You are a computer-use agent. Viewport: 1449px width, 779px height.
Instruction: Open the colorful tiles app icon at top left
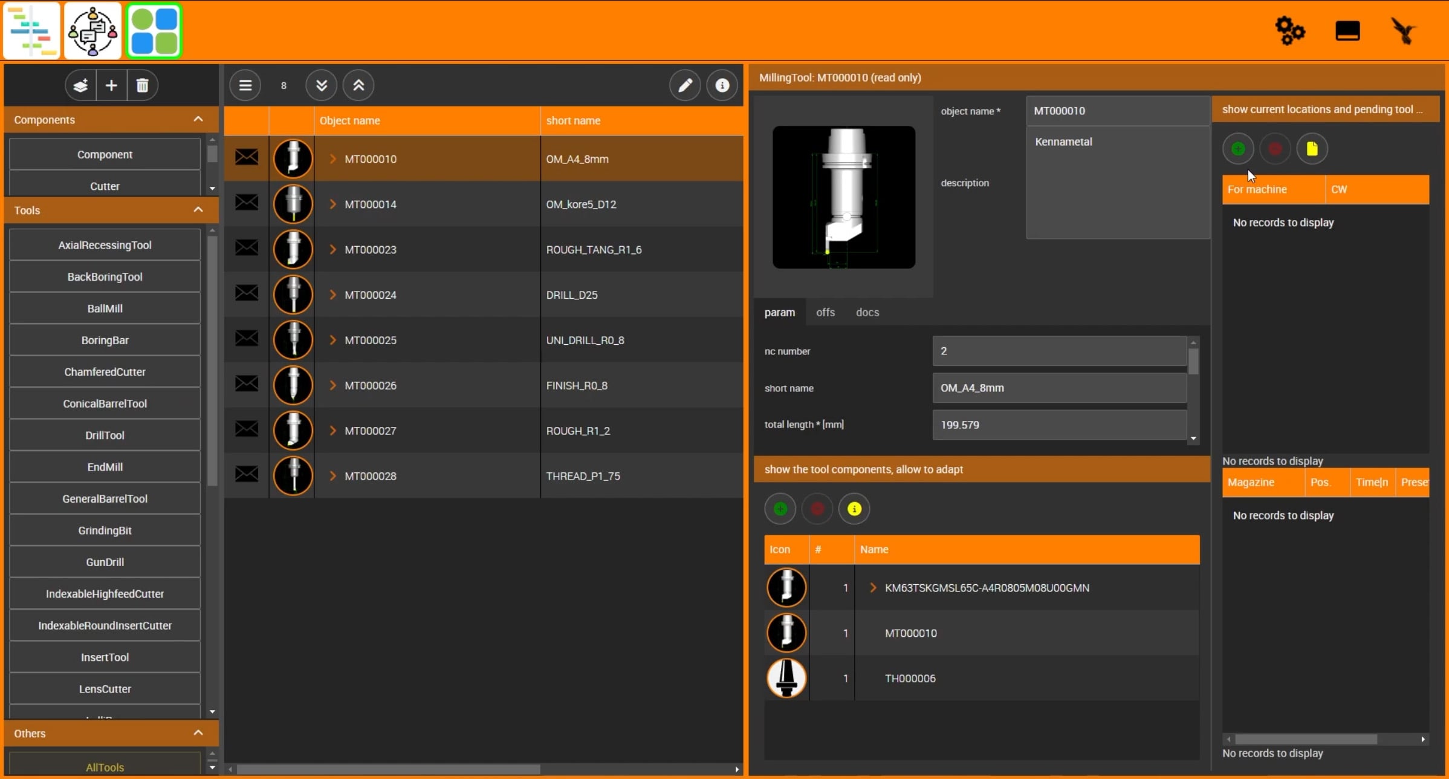[154, 31]
